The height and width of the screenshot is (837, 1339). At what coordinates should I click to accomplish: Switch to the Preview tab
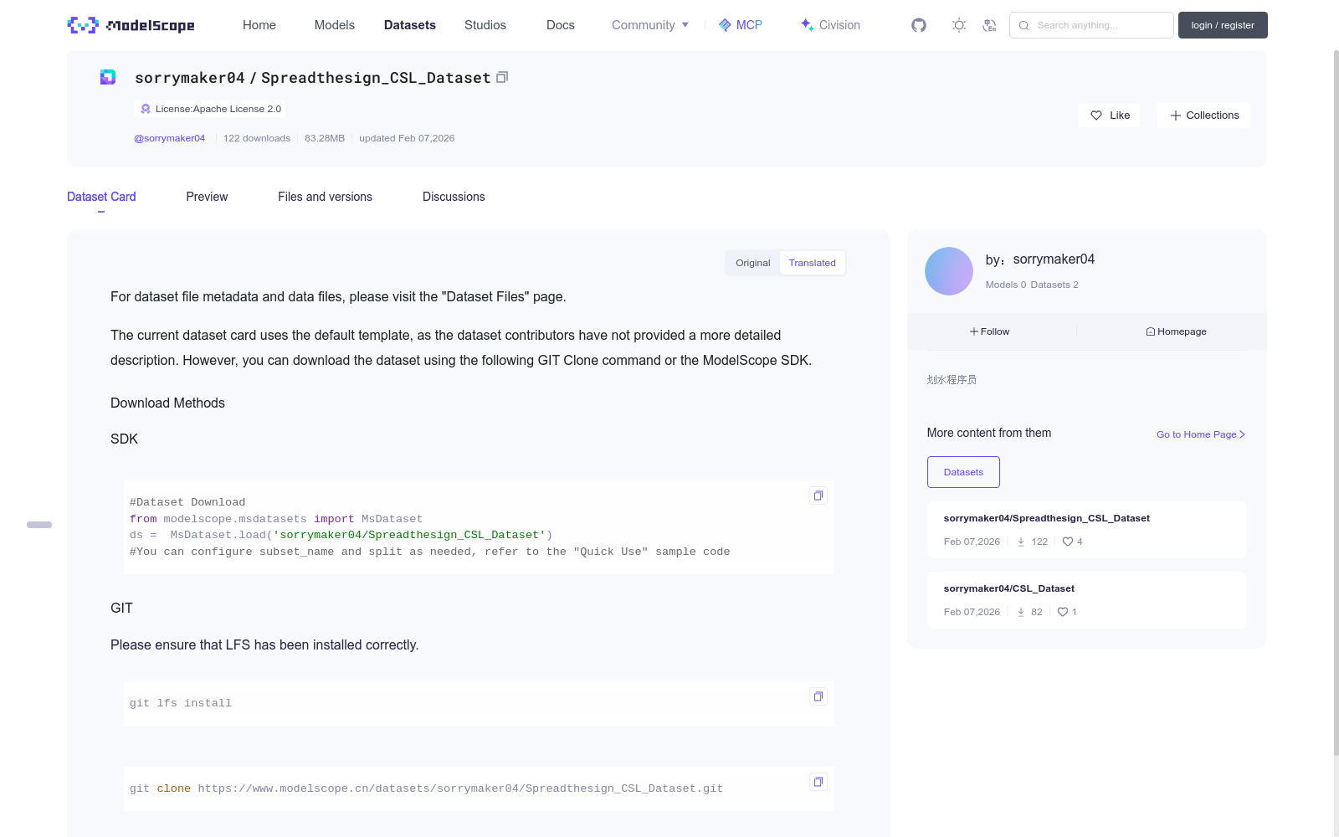coord(207,197)
